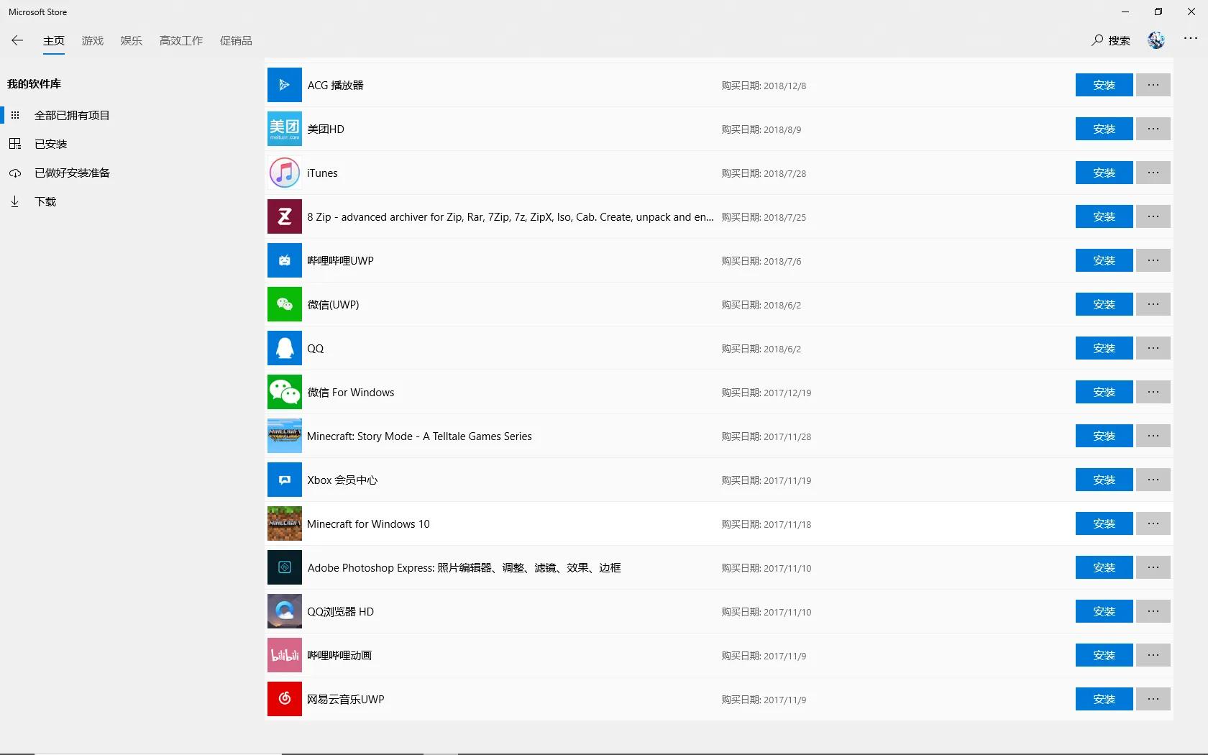The height and width of the screenshot is (755, 1208).
Task: Open more options for 美团HD
Action: (1153, 129)
